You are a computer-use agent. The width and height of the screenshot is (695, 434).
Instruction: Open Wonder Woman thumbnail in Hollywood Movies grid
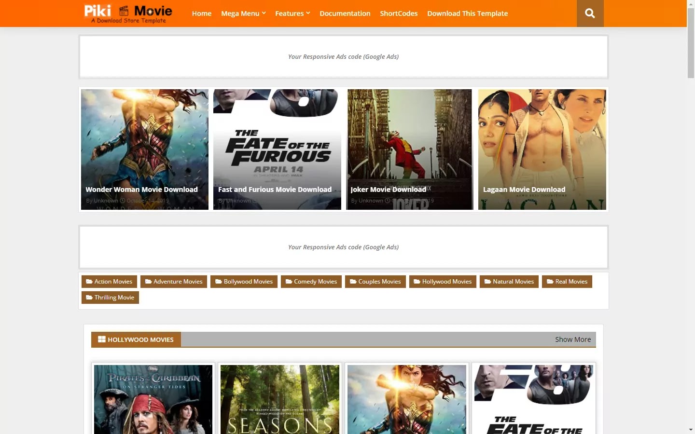[407, 399]
